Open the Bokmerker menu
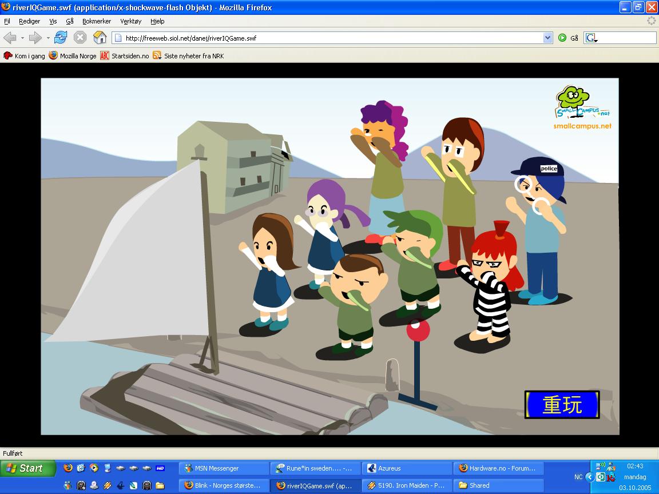 pyautogui.click(x=97, y=21)
